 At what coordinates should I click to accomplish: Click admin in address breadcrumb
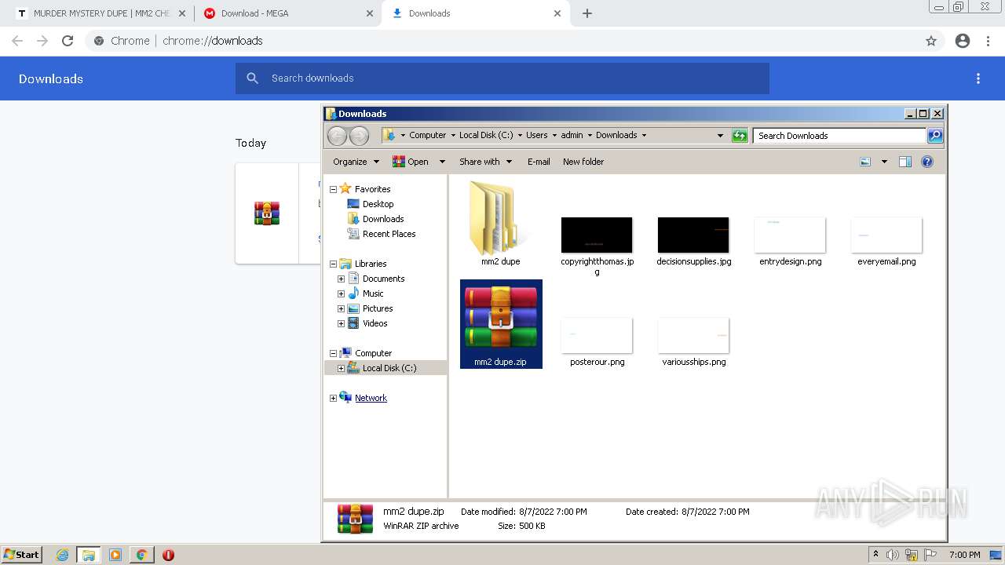click(572, 135)
